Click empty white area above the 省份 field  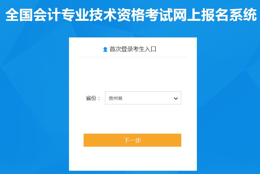tap(133, 74)
